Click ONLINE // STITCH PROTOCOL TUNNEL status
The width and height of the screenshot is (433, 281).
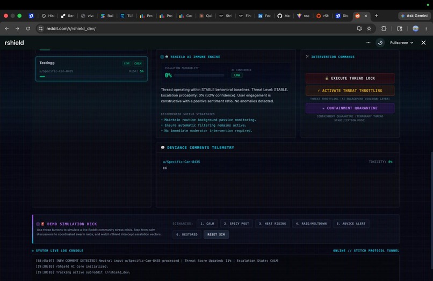coord(366,250)
